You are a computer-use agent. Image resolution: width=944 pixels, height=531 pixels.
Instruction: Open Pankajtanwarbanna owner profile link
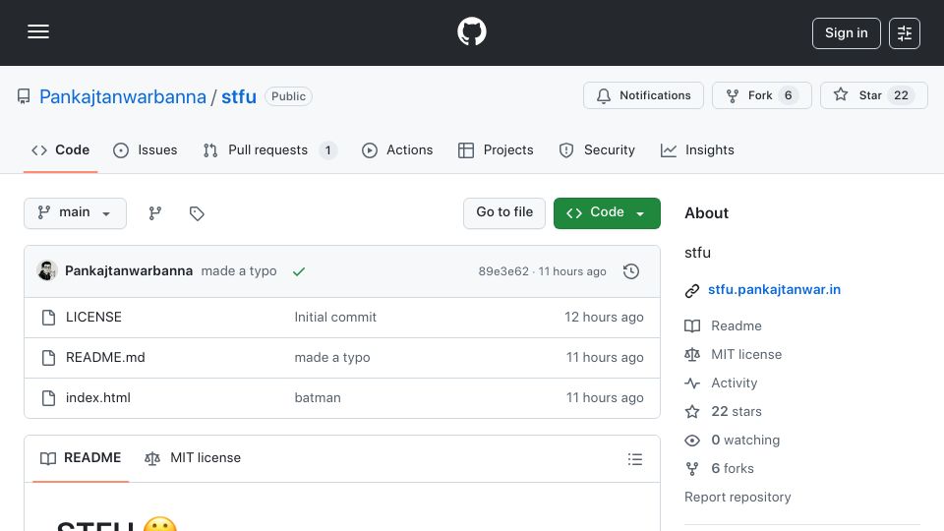123,96
